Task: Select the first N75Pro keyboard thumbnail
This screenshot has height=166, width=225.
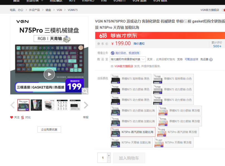Action: (x=23, y=105)
